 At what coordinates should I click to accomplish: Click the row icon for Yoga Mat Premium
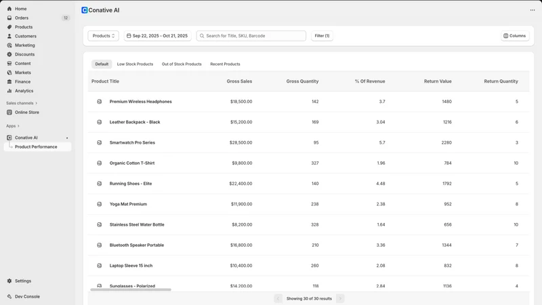pos(99,204)
